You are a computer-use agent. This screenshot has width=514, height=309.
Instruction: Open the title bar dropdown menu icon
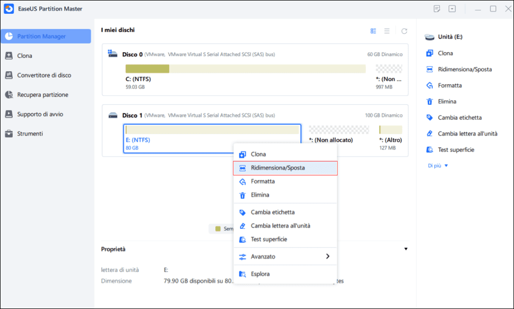(x=452, y=9)
